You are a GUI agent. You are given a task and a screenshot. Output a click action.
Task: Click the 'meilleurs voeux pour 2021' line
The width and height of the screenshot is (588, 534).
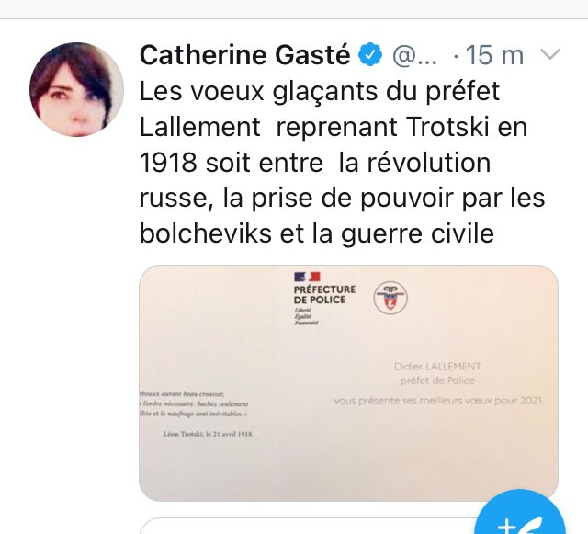[x=438, y=401]
